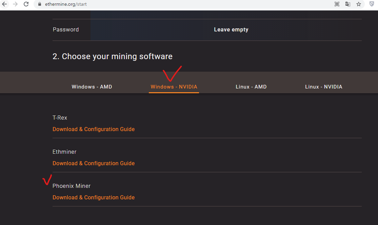Screen dimensions: 378x225
Task: Reload the ethermine.org page
Action: [x=26, y=4]
